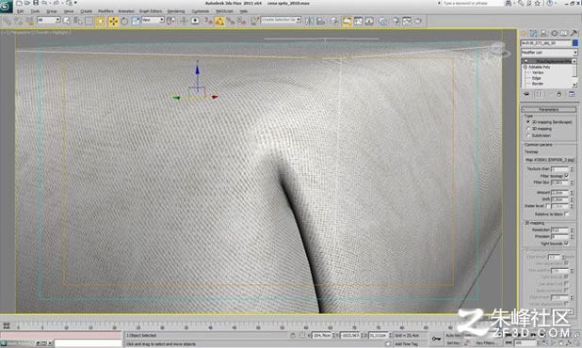Image resolution: width=582 pixels, height=348 pixels.
Task: Open the Rendering menu
Action: [x=175, y=11]
